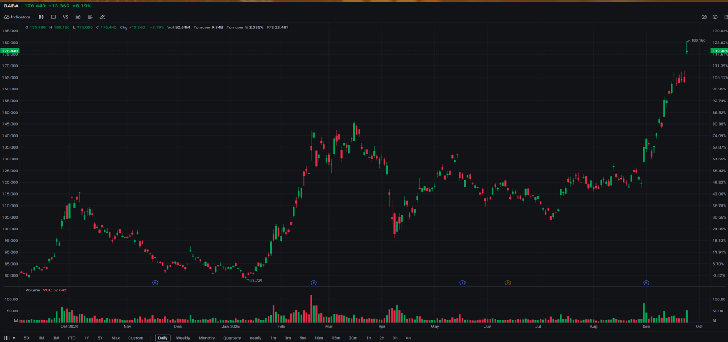Select the Monthly interval
The image size is (728, 342).
(x=207, y=338)
